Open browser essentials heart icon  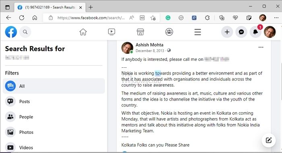[x=235, y=18]
